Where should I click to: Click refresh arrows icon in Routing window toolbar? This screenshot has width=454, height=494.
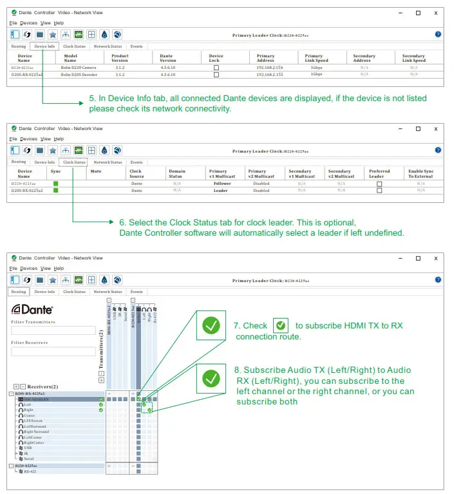click(x=27, y=280)
